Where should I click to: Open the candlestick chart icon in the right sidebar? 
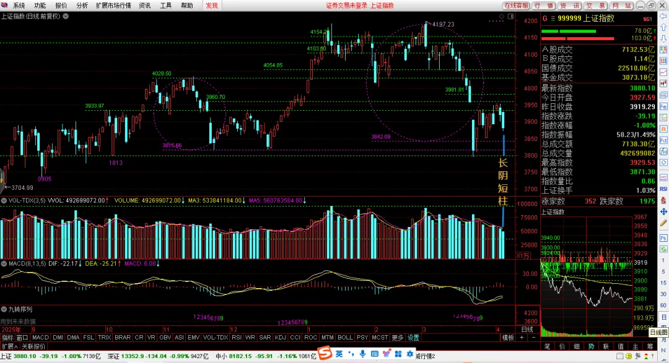point(663,83)
